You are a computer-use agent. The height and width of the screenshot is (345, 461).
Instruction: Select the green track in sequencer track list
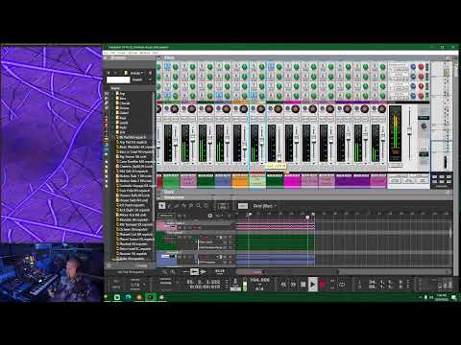(196, 241)
